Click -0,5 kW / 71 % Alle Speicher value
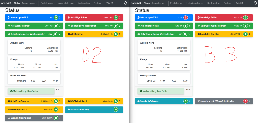This screenshot has width=258, height=123. click(106, 34)
